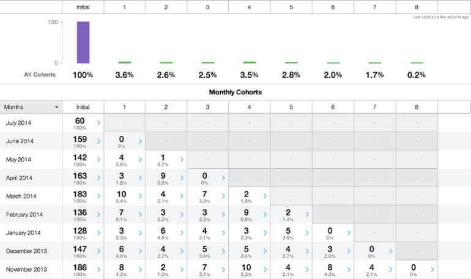Select column 4 header in monthly cohorts table
Viewport: 471px width, 279px height.
[250, 107]
